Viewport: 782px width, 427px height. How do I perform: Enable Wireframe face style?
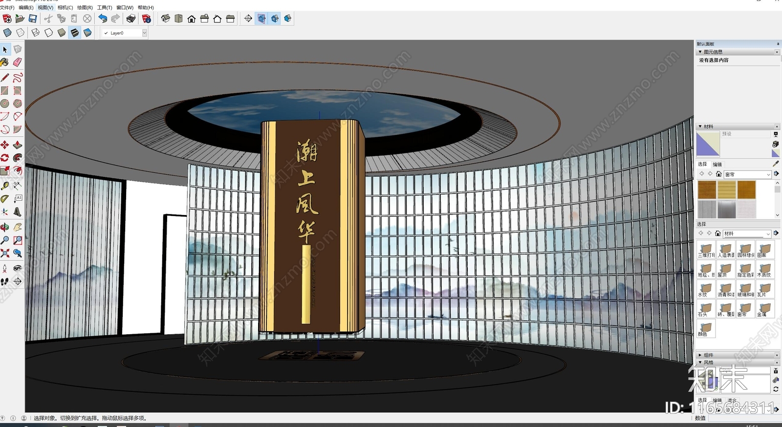click(x=36, y=33)
